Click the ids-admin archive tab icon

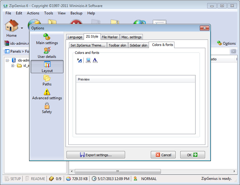coord(7,43)
